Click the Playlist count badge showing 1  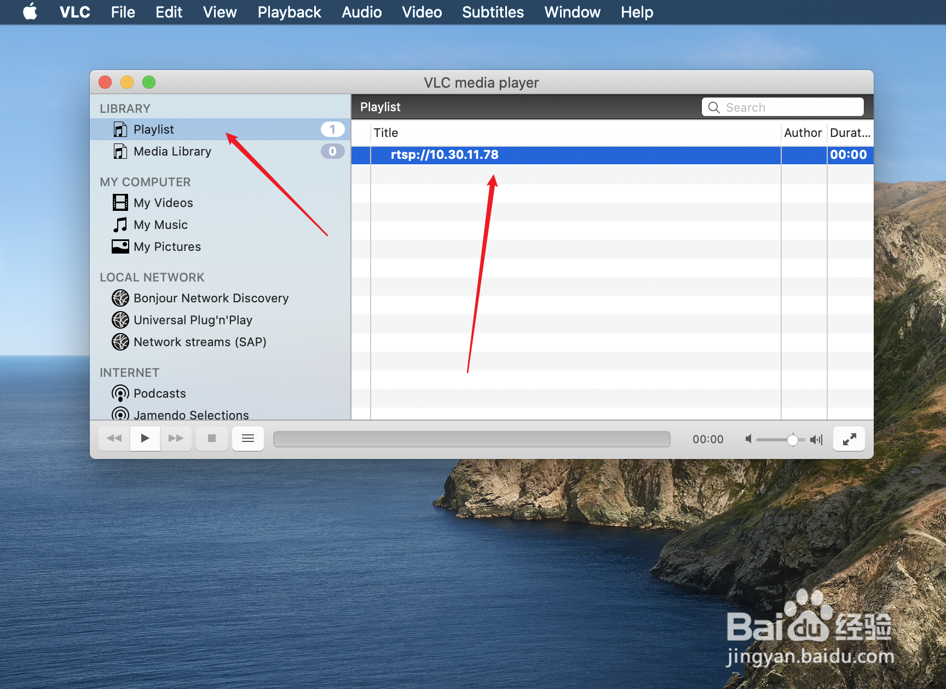(332, 129)
